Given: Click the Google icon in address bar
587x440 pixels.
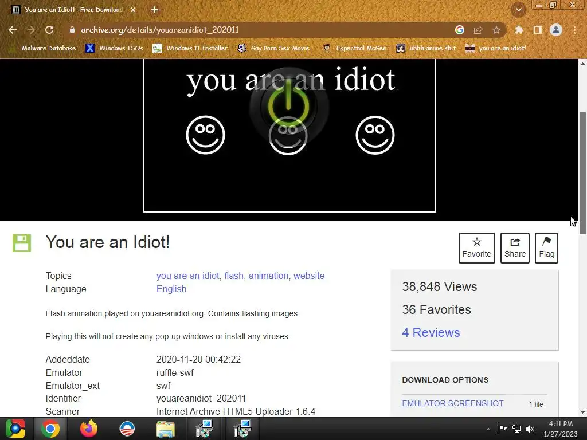Looking at the screenshot, I should pos(460,30).
